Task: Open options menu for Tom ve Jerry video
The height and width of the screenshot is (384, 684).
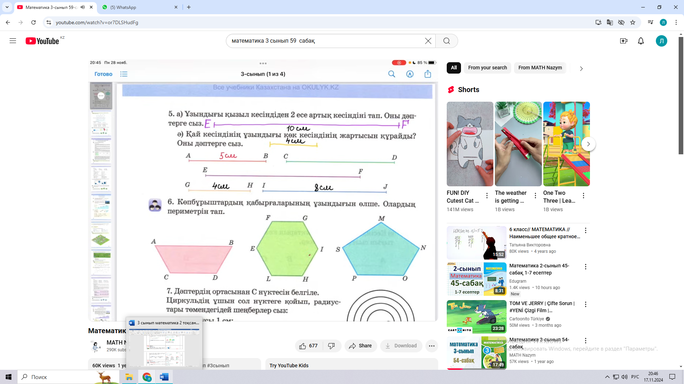Action: (x=585, y=304)
